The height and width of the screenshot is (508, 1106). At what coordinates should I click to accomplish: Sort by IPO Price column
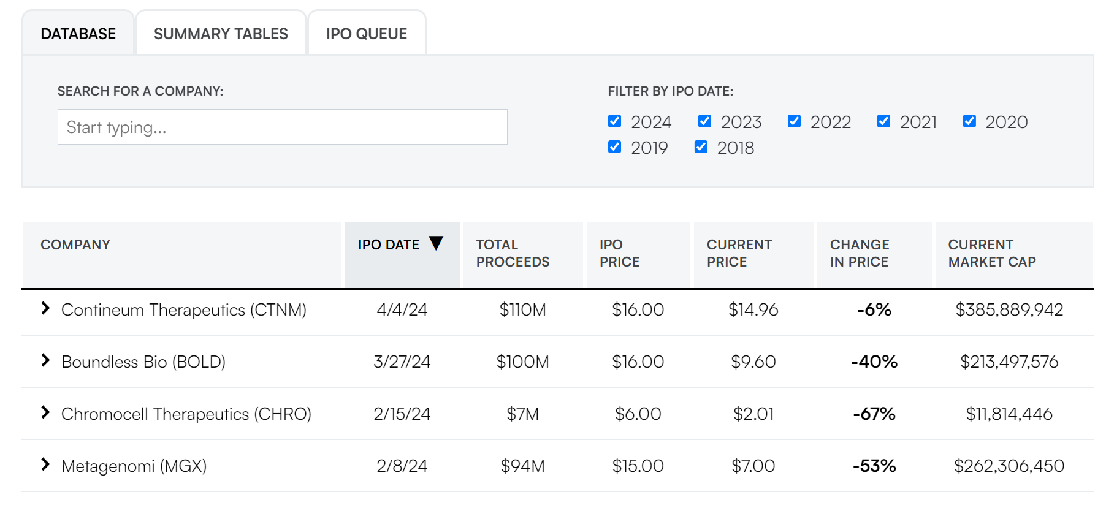tap(638, 254)
